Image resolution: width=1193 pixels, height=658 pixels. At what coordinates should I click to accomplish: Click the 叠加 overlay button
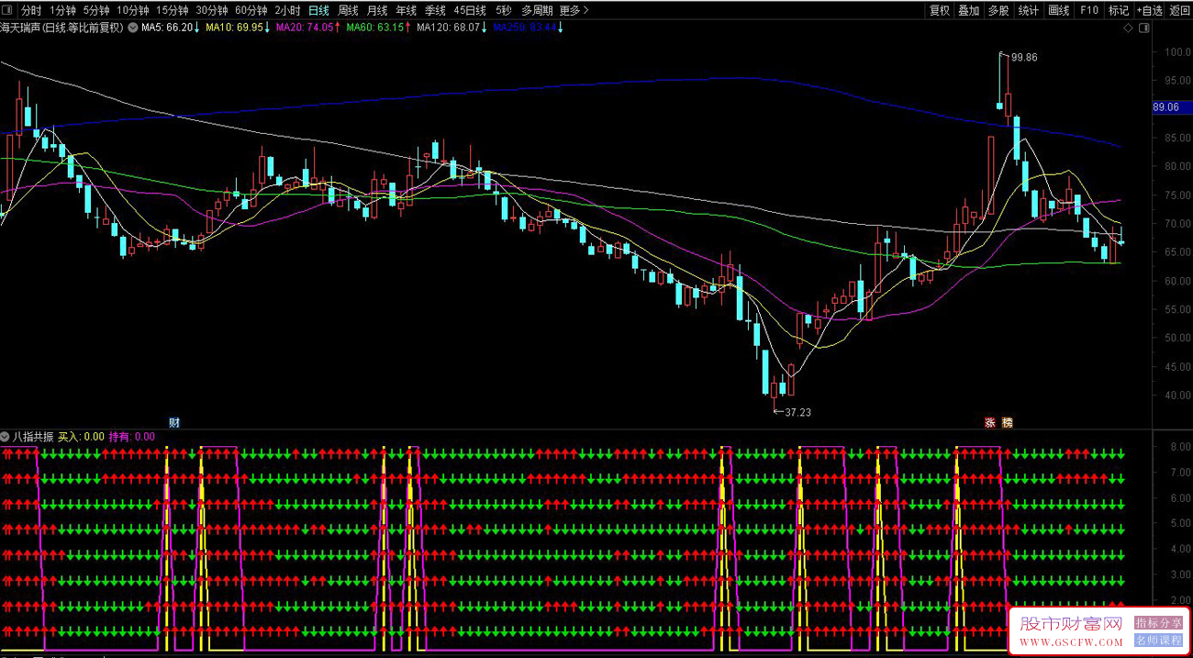(x=969, y=10)
